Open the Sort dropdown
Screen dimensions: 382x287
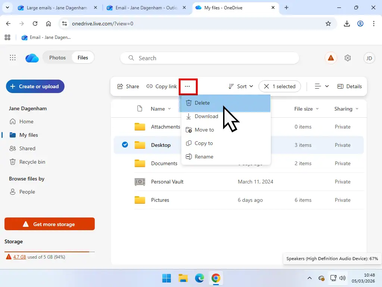coord(240,86)
